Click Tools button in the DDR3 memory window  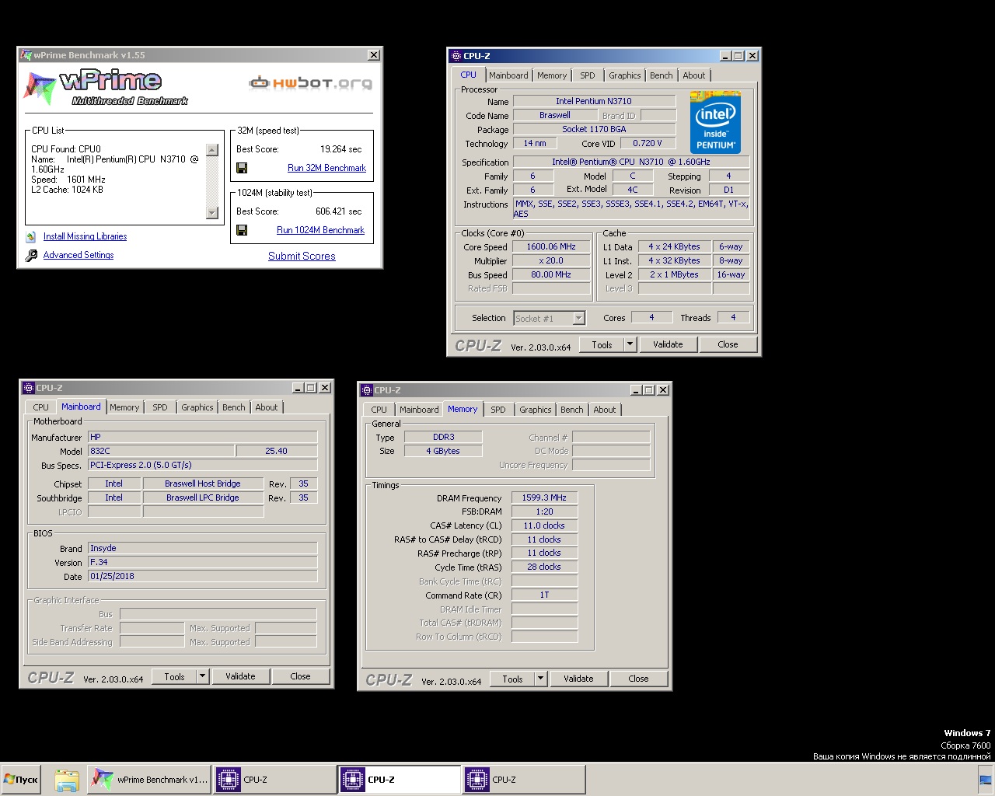tap(512, 679)
